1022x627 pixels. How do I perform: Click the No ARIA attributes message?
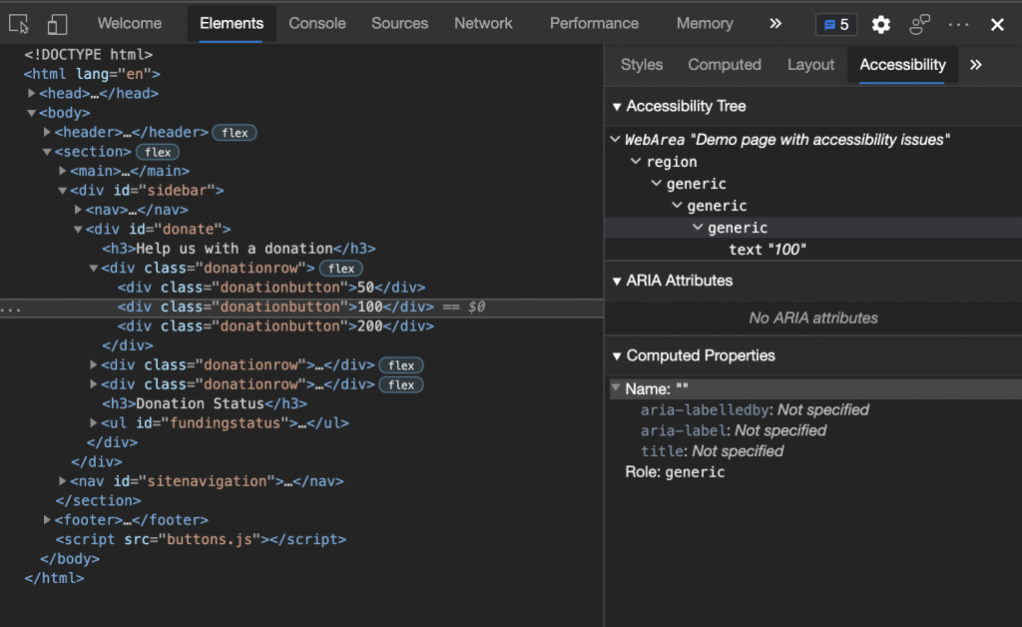812,318
